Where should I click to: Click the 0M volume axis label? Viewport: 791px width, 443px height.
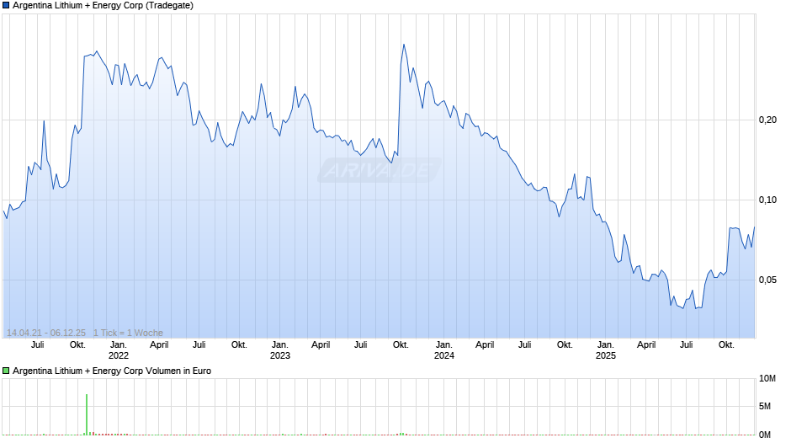pos(765,435)
